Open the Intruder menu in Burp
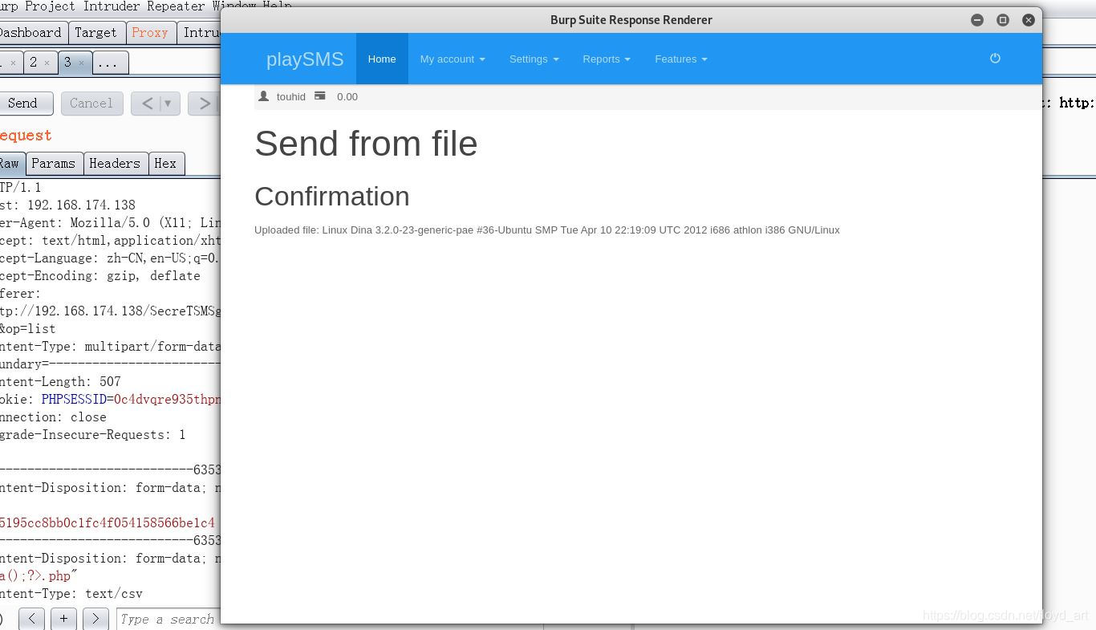 coord(112,6)
